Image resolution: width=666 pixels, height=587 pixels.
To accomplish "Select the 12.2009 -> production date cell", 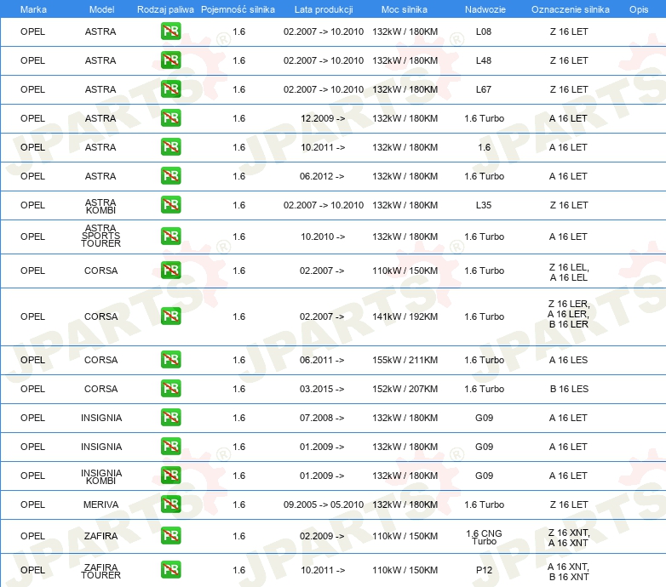I will (x=323, y=118).
